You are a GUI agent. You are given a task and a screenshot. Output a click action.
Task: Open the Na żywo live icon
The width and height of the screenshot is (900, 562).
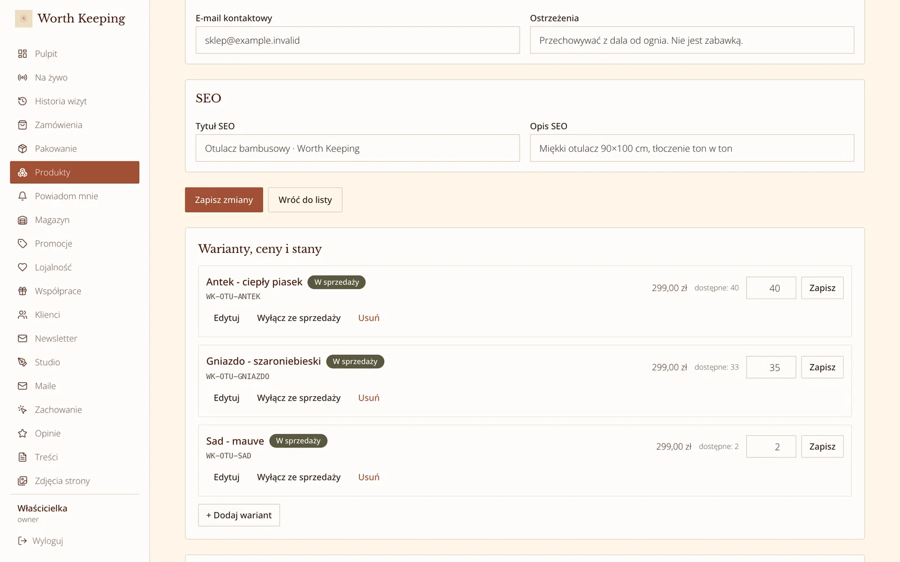(x=22, y=78)
